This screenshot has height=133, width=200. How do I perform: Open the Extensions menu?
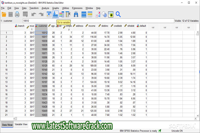coord(77,8)
